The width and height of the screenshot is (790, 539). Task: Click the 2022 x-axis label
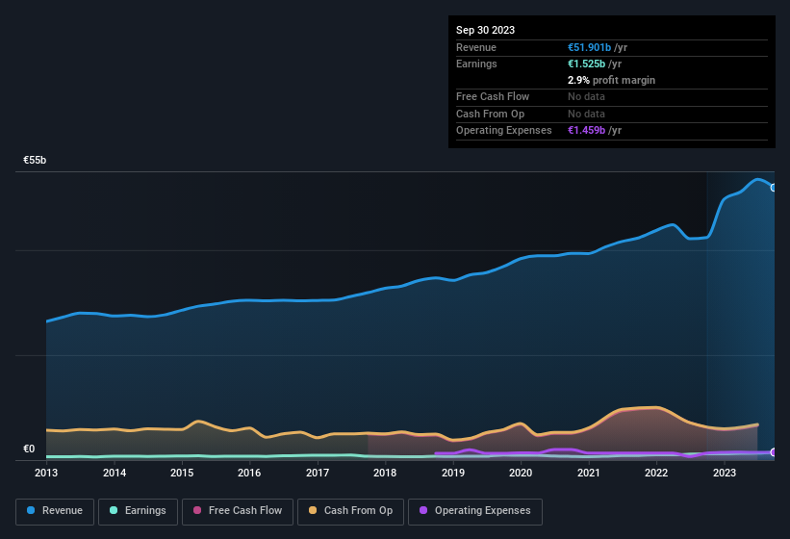(656, 473)
